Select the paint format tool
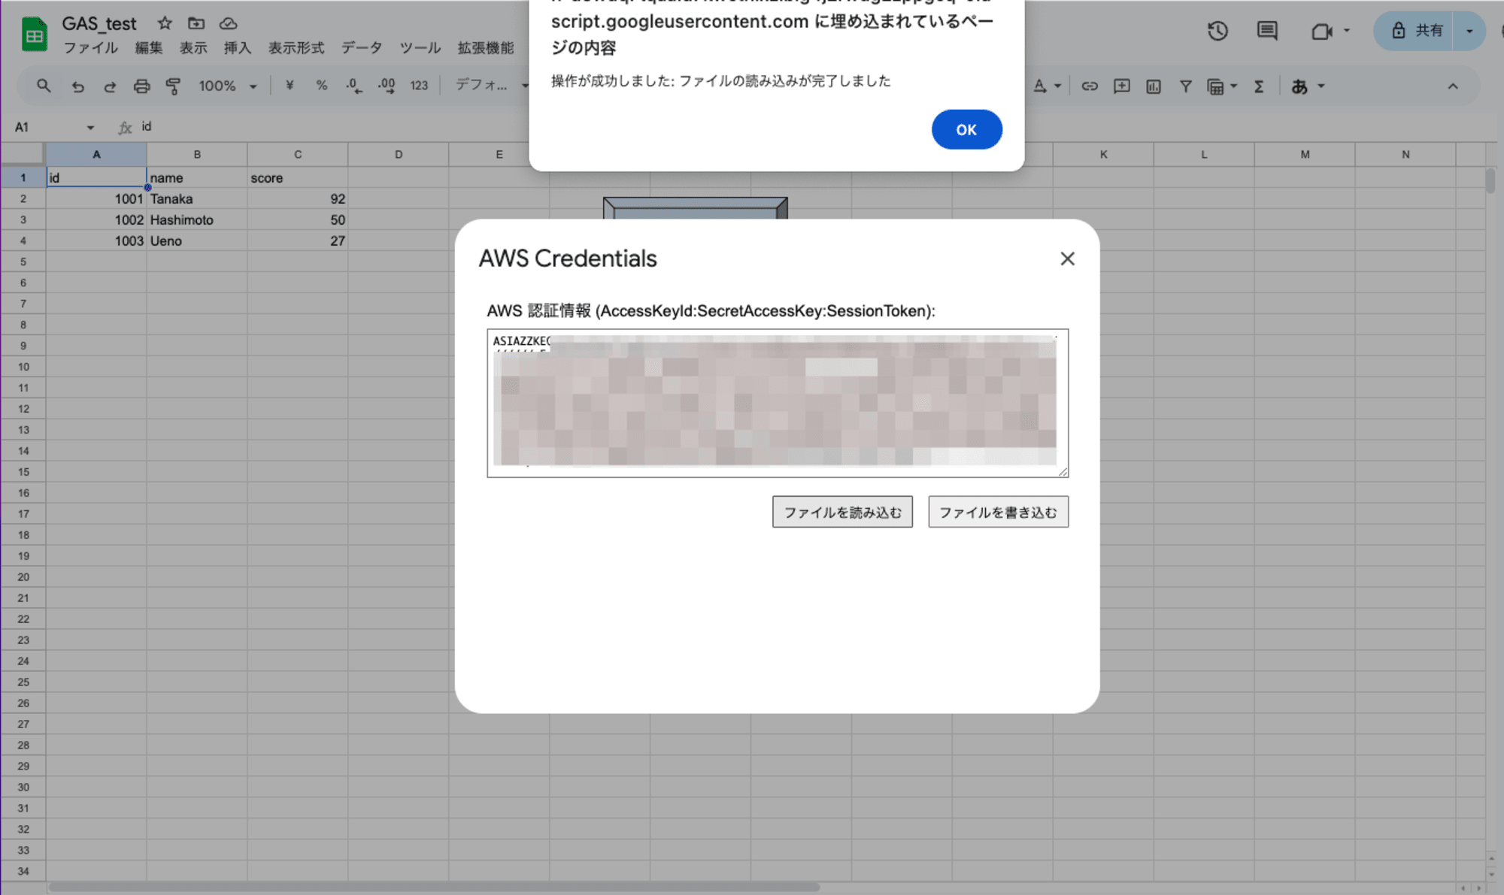 173,86
